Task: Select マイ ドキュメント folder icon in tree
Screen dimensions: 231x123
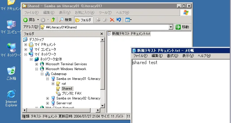Action: 31,44
